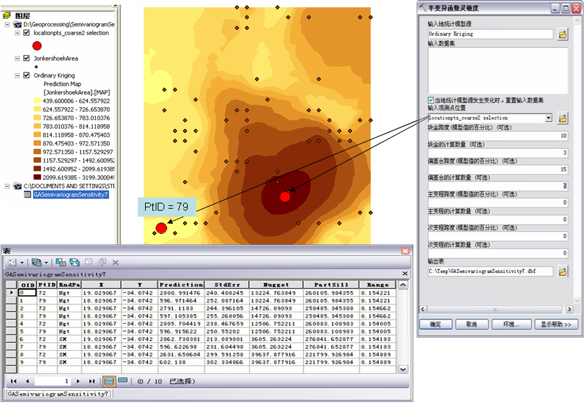Browse for the input observation point locations
The image size is (585, 404).
[x=562, y=118]
